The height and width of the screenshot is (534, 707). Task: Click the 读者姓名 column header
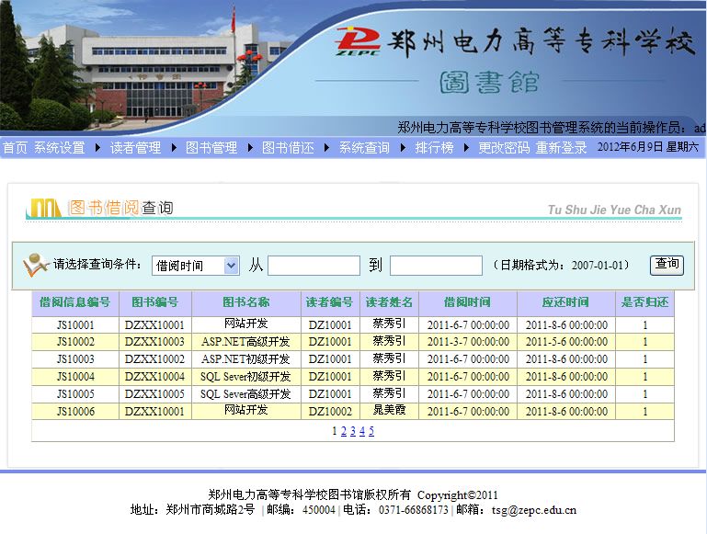click(x=389, y=302)
